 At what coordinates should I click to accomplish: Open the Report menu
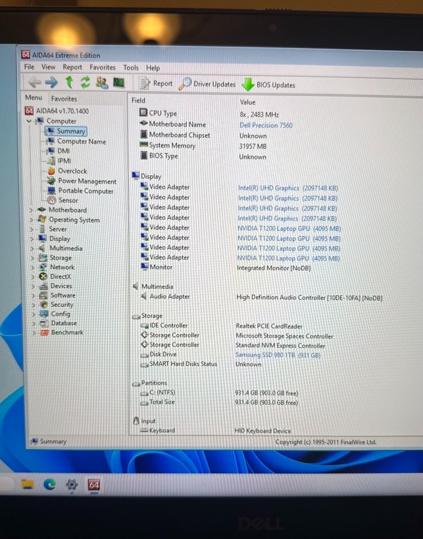tap(72, 67)
